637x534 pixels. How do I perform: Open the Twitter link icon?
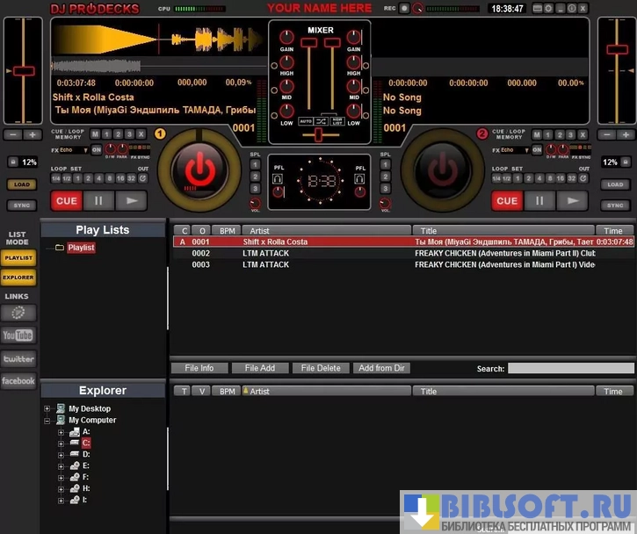pos(18,358)
